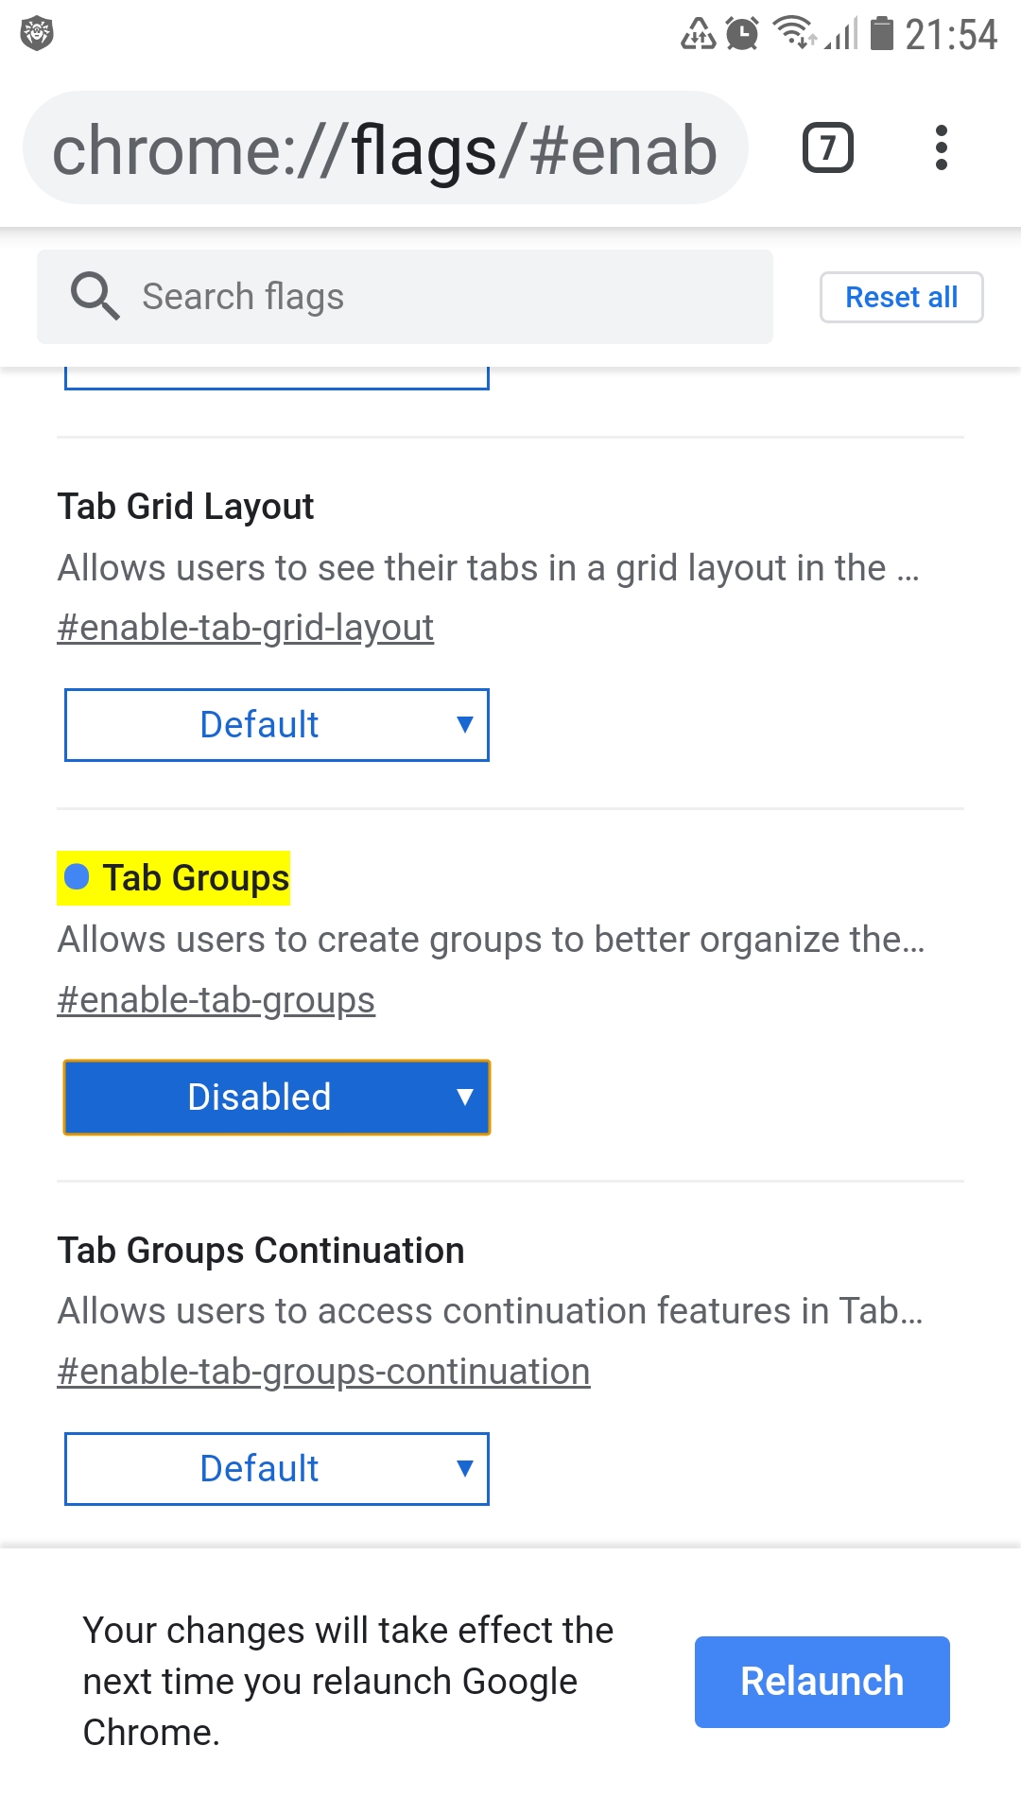
Task: Tap the battery indicator icon
Action: coord(881,33)
